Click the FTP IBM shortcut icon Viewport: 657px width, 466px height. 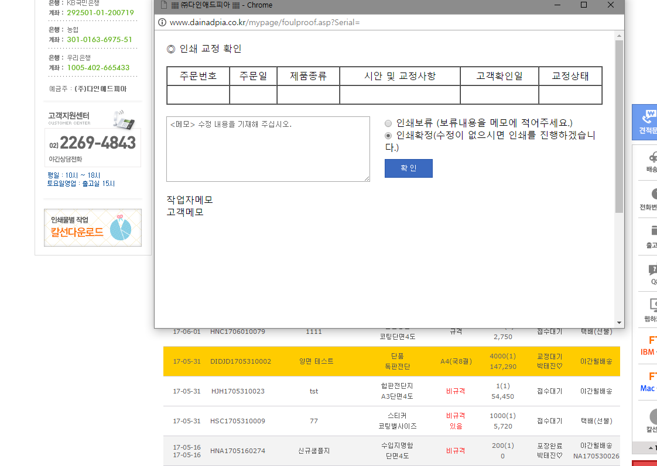click(649, 346)
